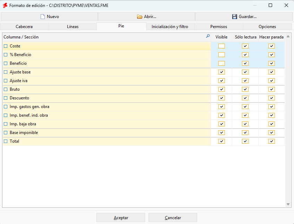Click the scrollbar up arrow
This screenshot has width=294, height=224.
pyautogui.click(x=288, y=36)
